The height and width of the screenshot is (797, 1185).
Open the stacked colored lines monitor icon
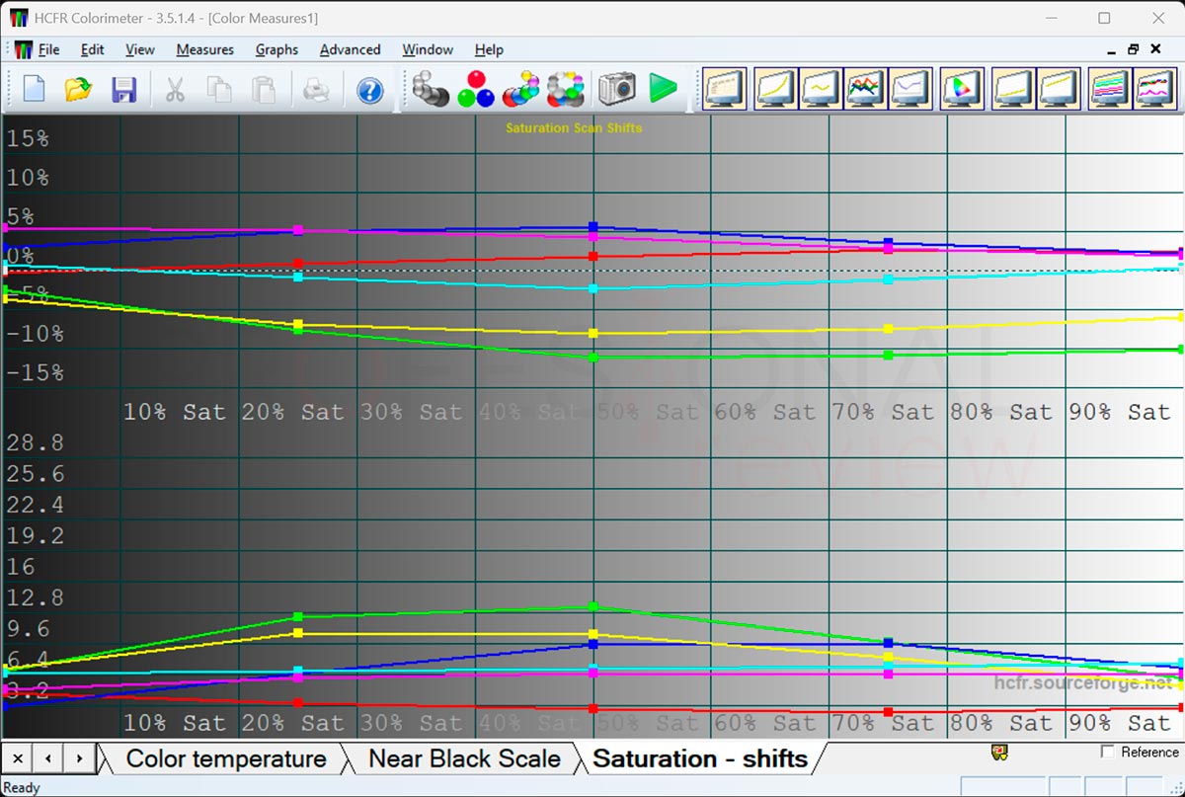tap(1109, 89)
